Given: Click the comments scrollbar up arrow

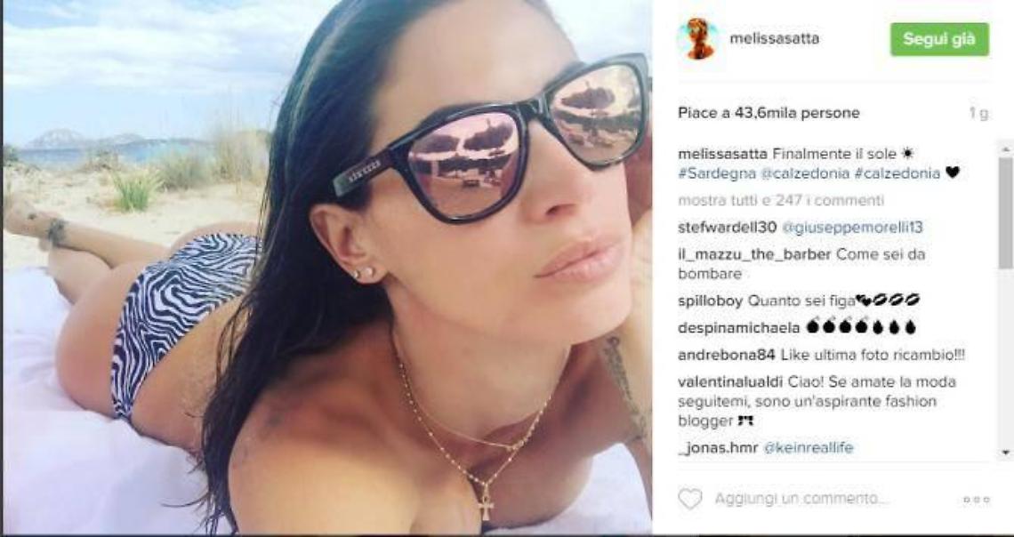Looking at the screenshot, I should coord(1006,149).
